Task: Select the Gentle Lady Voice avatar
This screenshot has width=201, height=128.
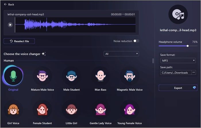Action: pos(100,109)
